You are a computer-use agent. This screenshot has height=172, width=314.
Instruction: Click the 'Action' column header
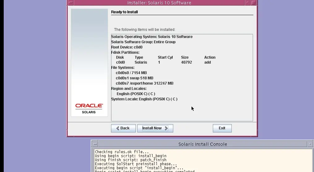point(210,57)
